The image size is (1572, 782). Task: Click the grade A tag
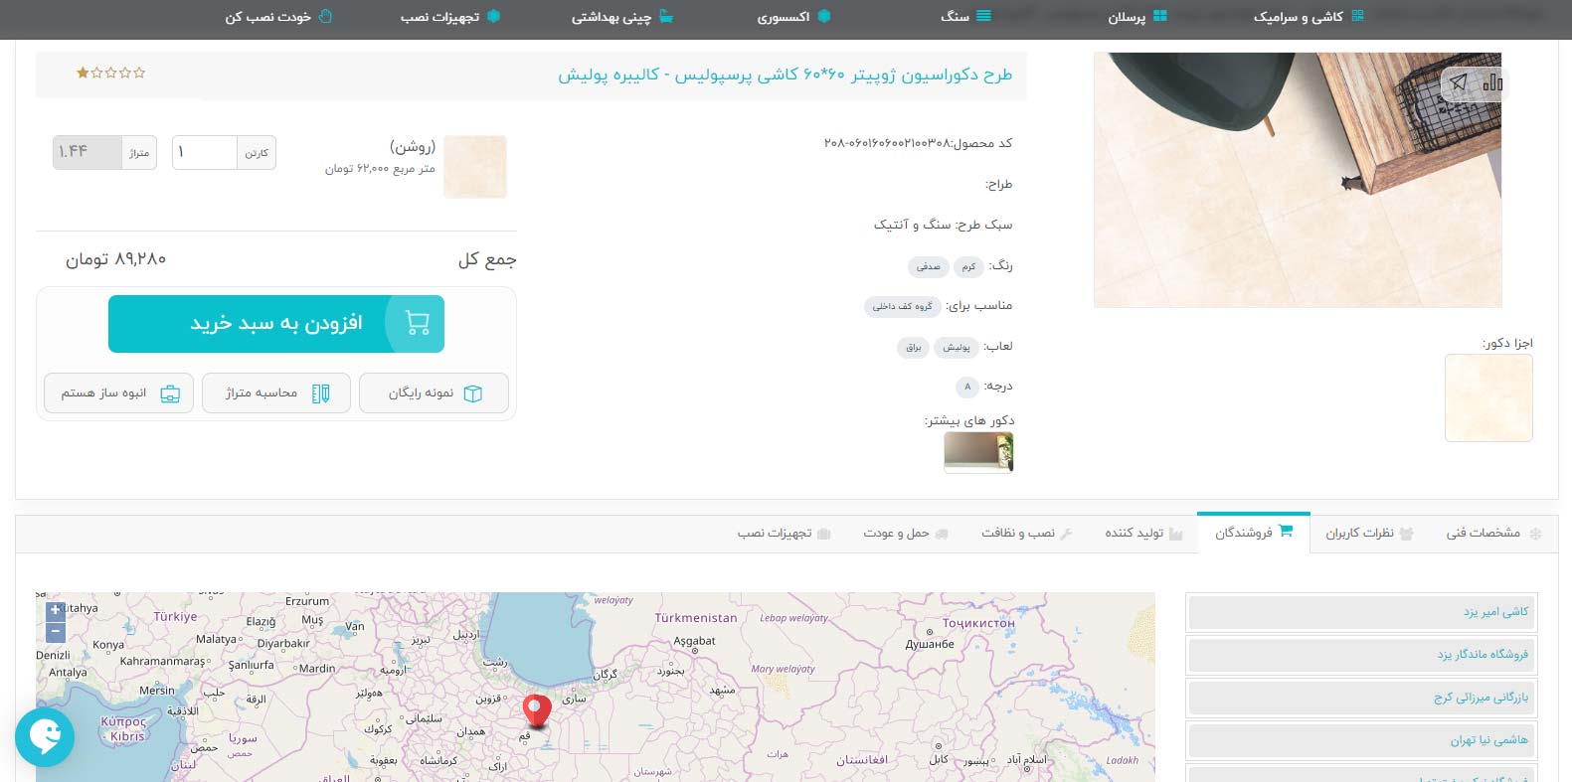point(967,387)
